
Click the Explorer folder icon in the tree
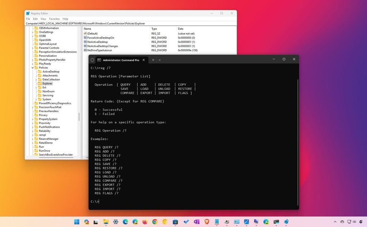tap(40, 83)
